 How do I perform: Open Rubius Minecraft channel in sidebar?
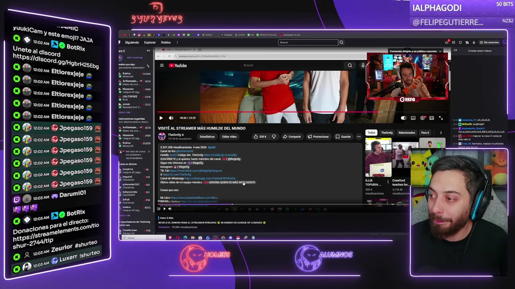(x=136, y=75)
